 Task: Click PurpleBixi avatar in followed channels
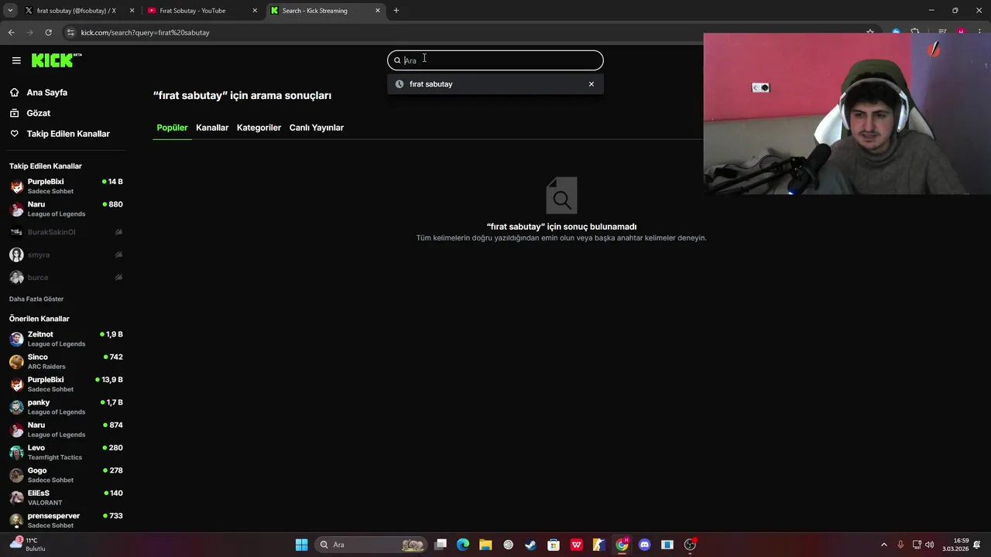point(16,186)
